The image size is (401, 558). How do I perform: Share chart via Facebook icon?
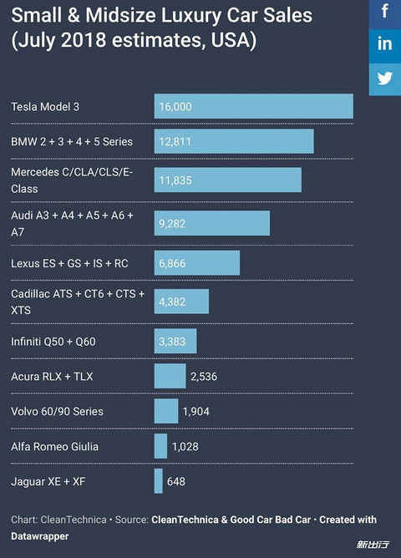(384, 13)
